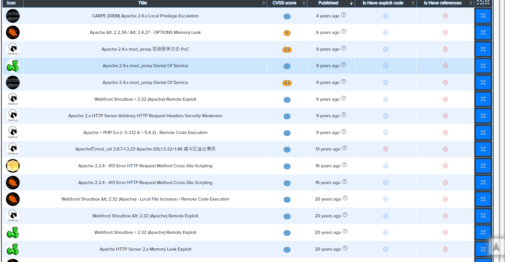Screen dimensions: 505x262
Task: Open 'CARPE (DIEM) Apache 2.4.x Local Privilege Escalation'
Action: (x=145, y=16)
